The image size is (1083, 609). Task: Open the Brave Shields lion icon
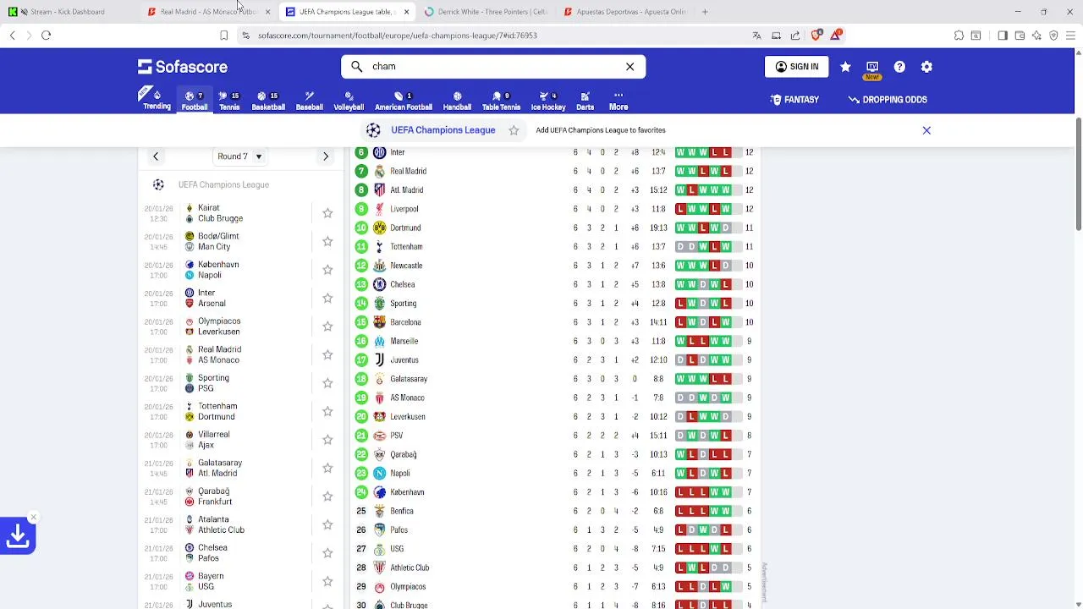point(816,36)
